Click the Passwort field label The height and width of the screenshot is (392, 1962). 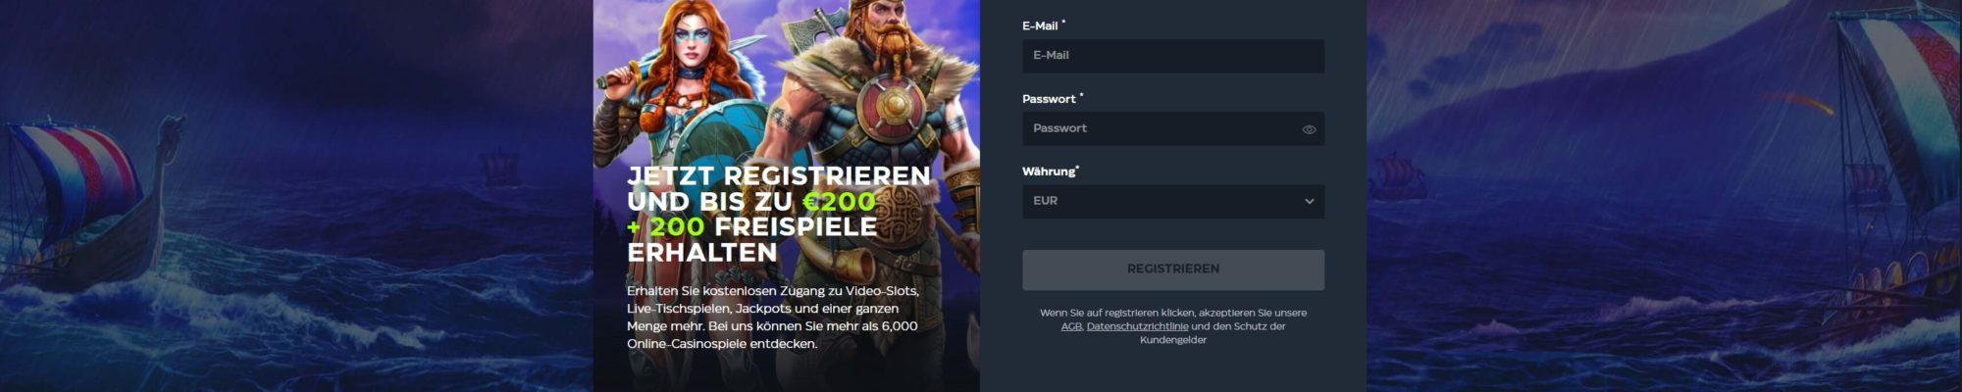(x=1049, y=99)
